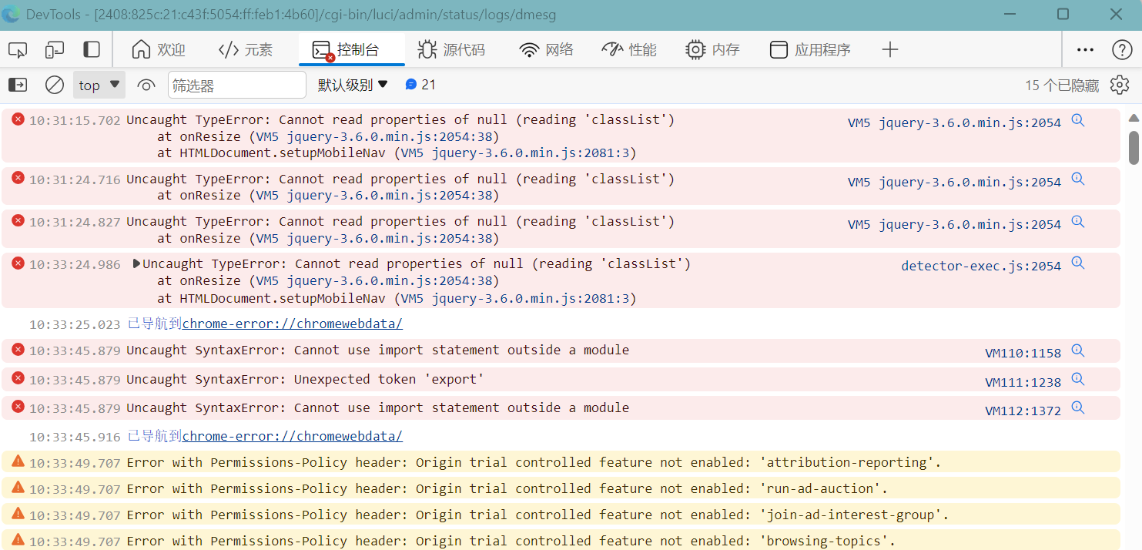The width and height of the screenshot is (1142, 550).
Task: Open the top context dropdown
Action: (99, 85)
